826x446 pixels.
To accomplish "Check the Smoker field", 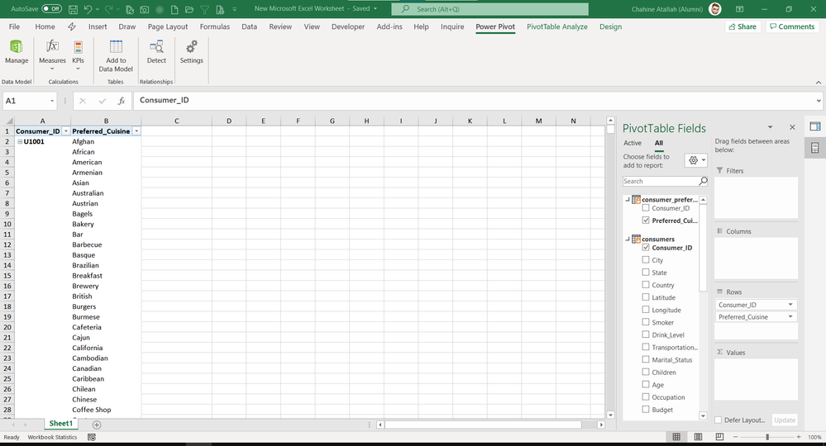I will coord(646,322).
